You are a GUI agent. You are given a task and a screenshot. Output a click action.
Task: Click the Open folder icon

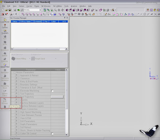(x=6, y=10)
